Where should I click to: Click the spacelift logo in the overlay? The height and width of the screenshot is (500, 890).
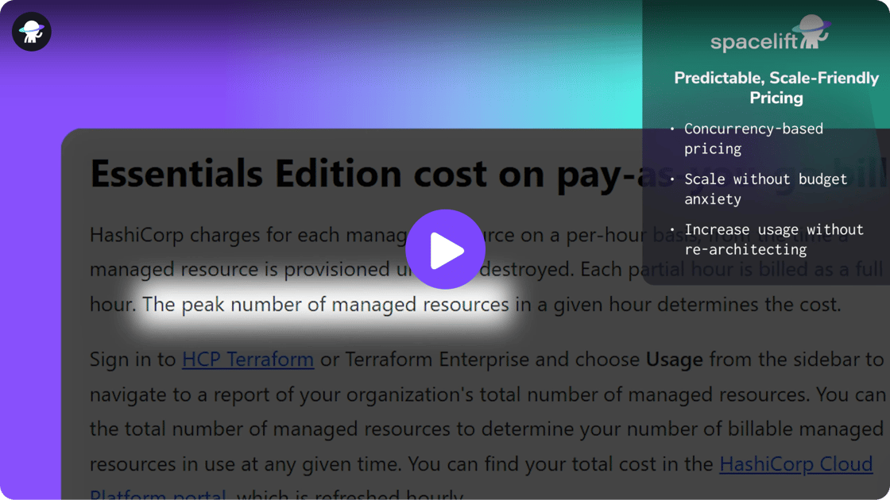770,33
